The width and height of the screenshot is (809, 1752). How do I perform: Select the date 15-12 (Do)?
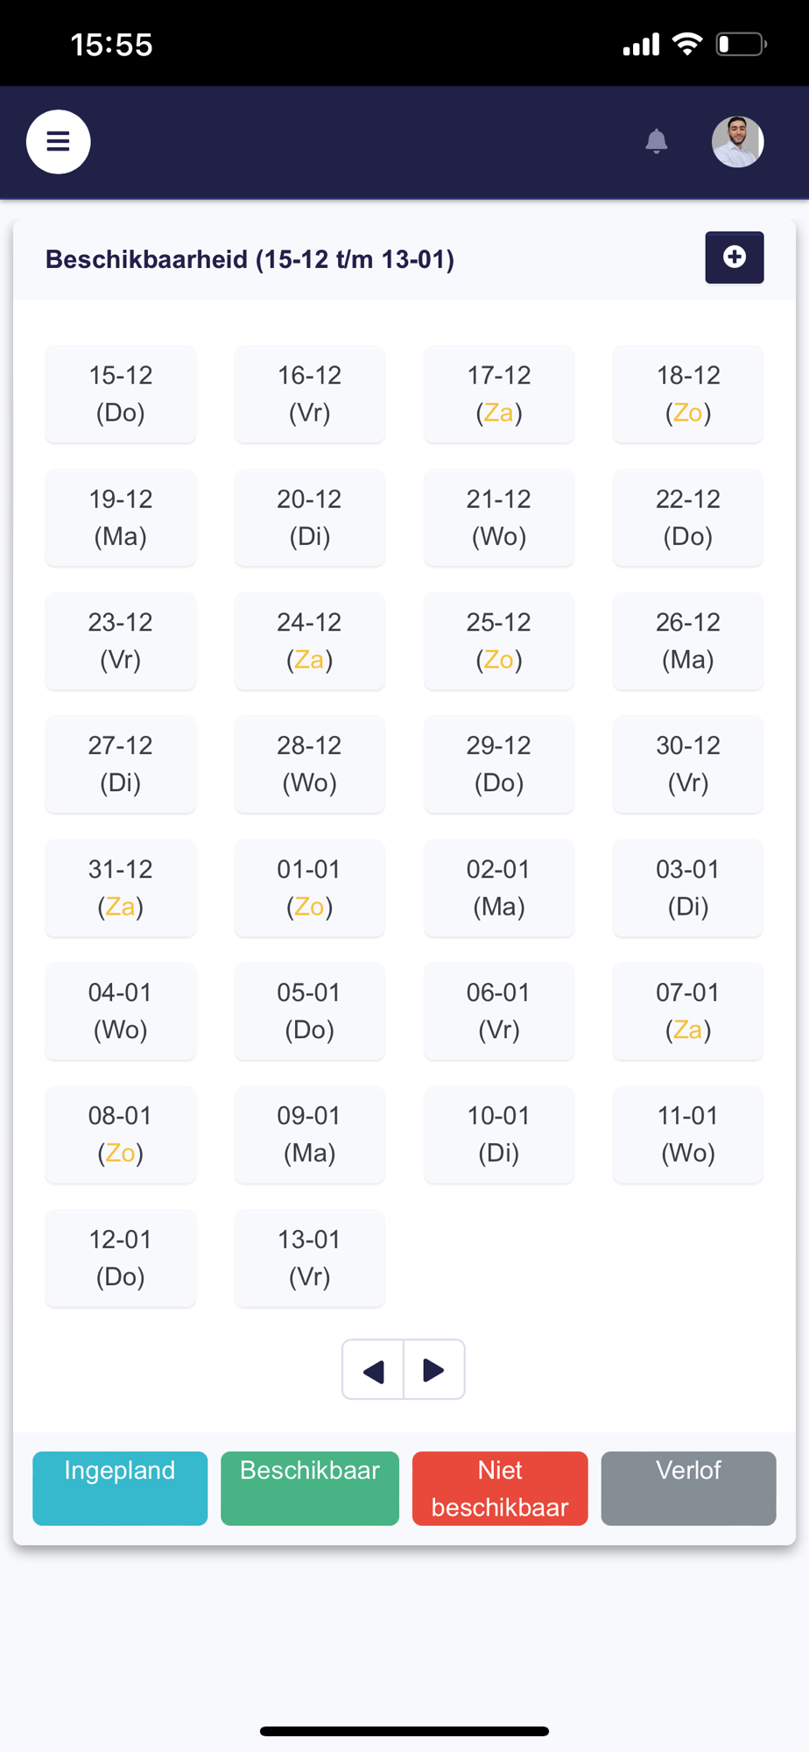tap(121, 393)
